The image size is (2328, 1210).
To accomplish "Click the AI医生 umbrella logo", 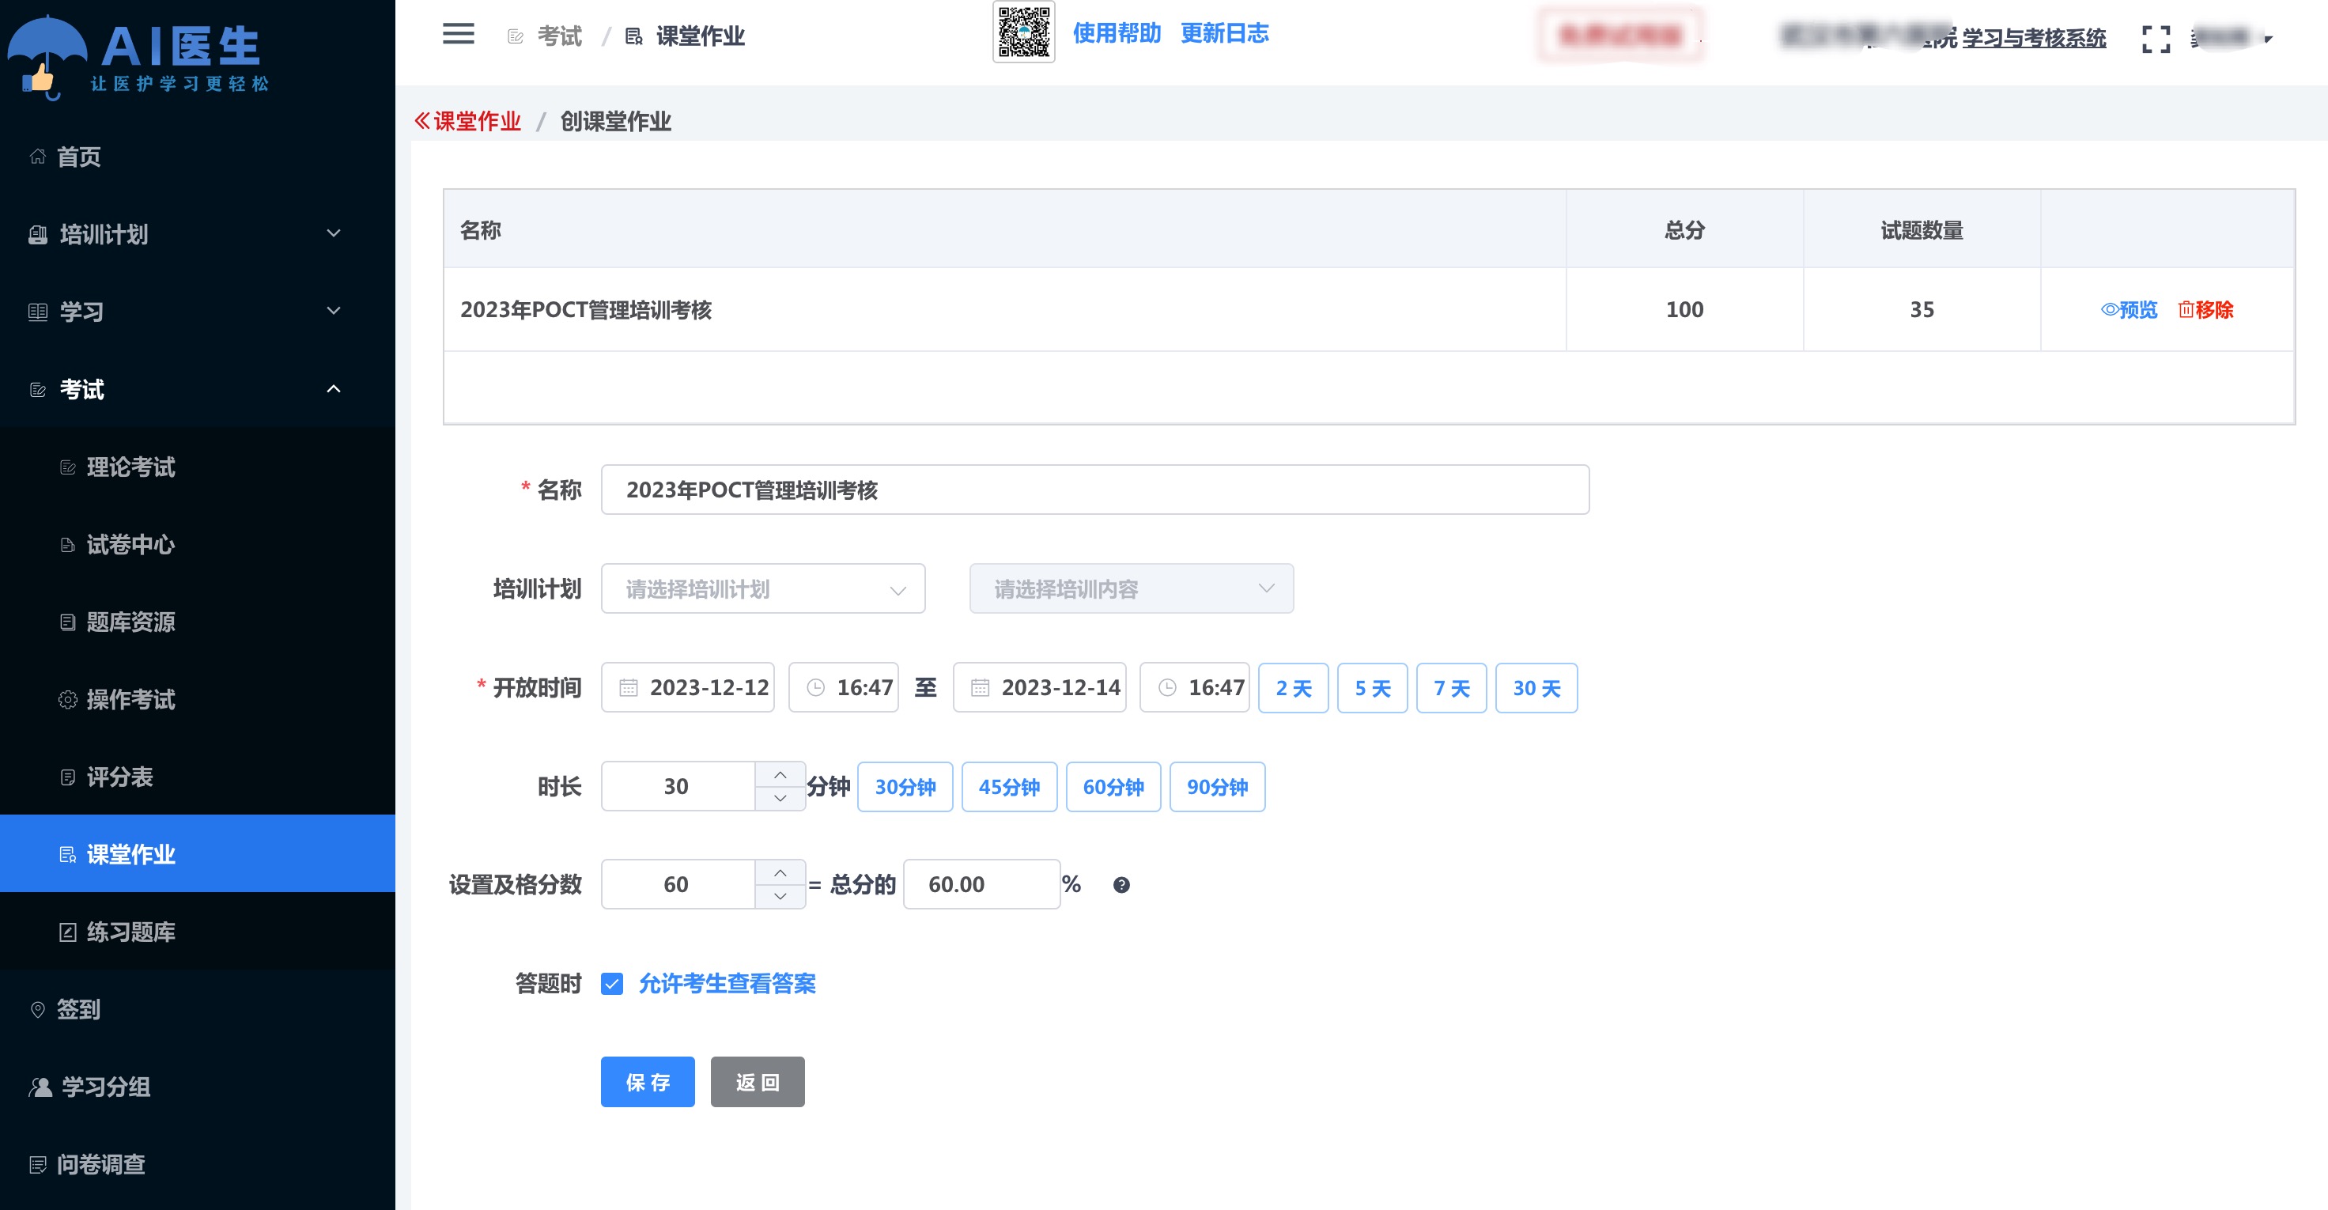I will (x=139, y=56).
